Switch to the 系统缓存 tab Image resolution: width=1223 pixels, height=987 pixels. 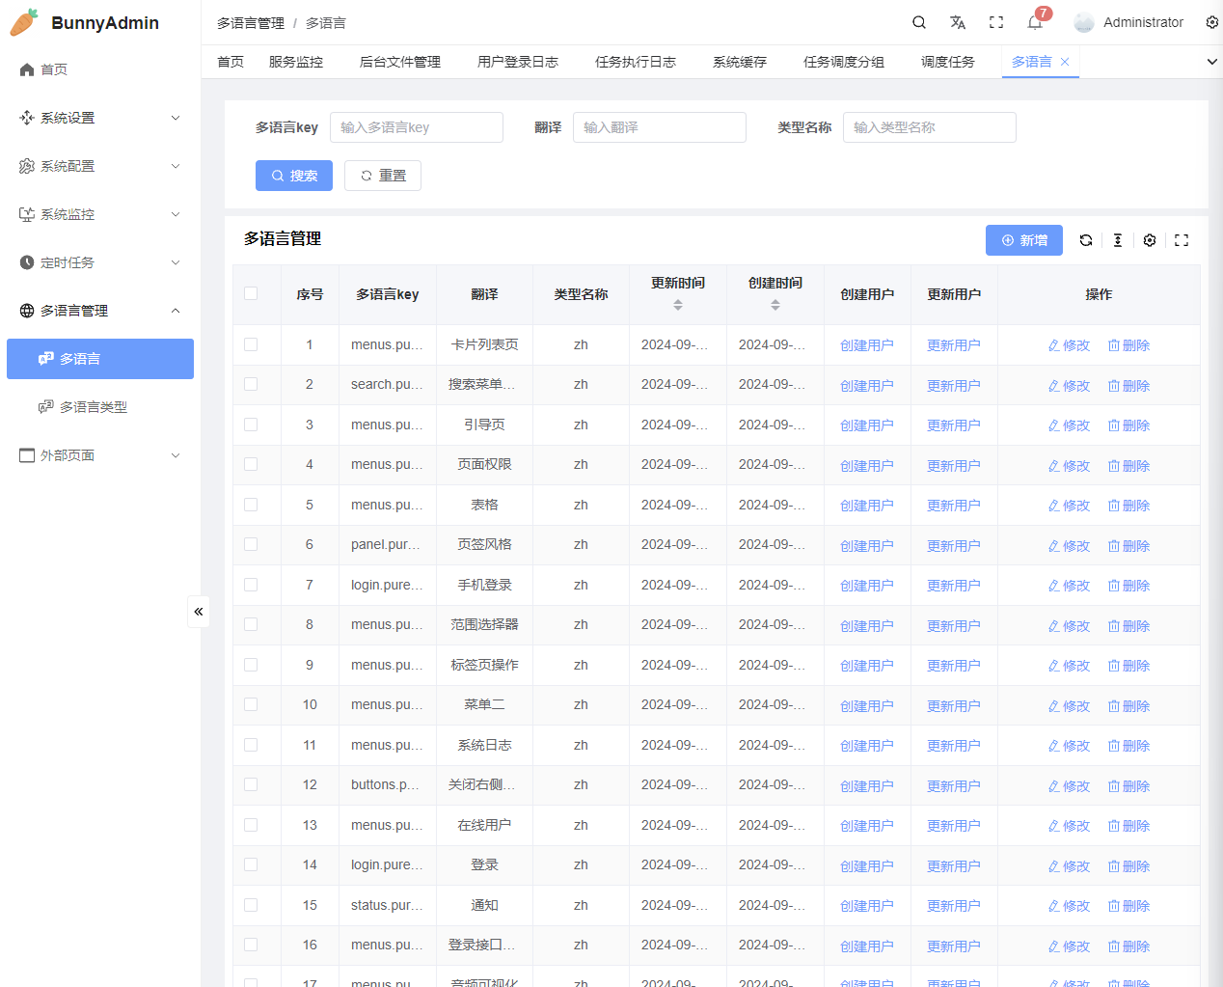click(740, 62)
